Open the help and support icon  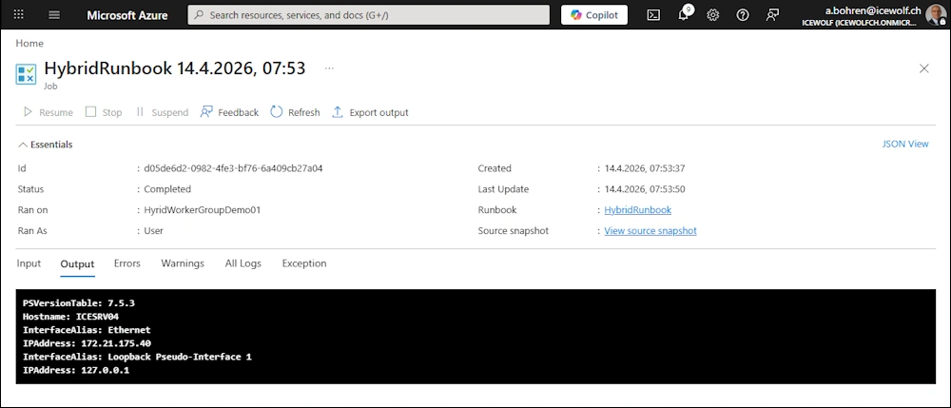tap(743, 15)
